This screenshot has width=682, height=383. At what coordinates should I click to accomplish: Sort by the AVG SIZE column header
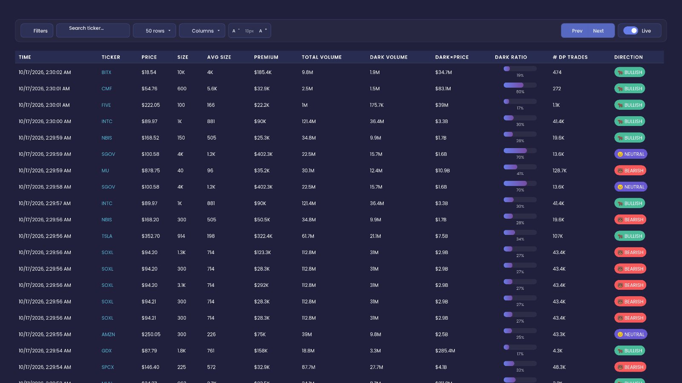[219, 57]
